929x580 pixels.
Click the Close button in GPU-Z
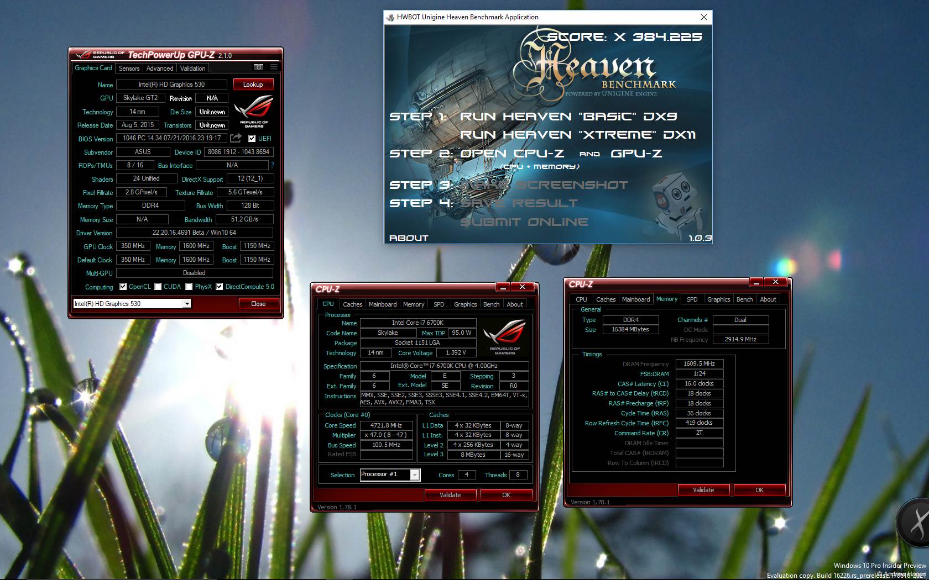[x=258, y=304]
